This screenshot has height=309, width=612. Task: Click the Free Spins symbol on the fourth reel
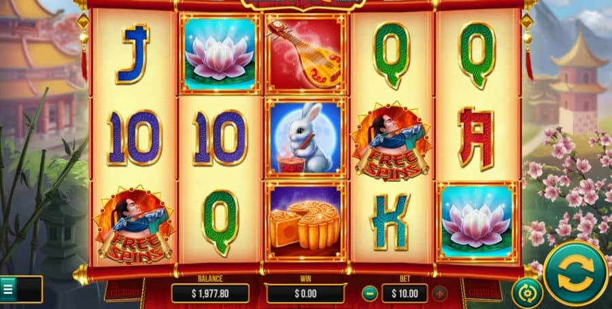coord(392,141)
